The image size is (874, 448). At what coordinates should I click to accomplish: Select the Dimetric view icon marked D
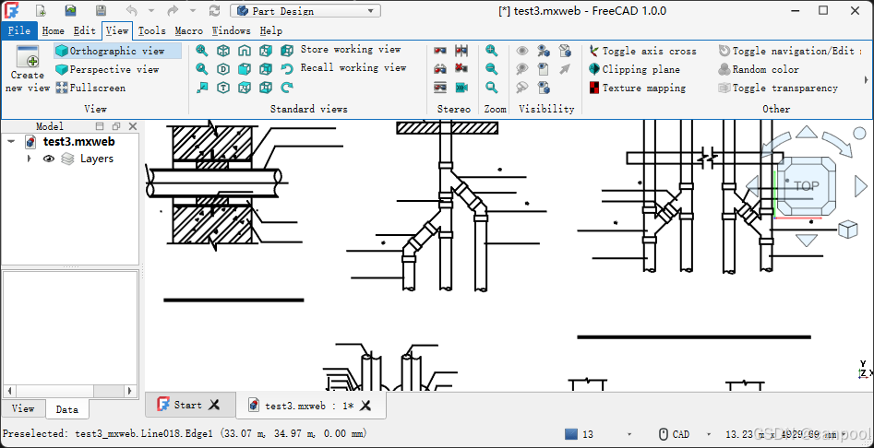[x=223, y=69]
